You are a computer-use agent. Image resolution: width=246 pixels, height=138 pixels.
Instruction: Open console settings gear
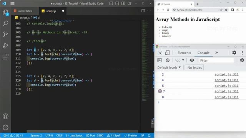[242, 60]
